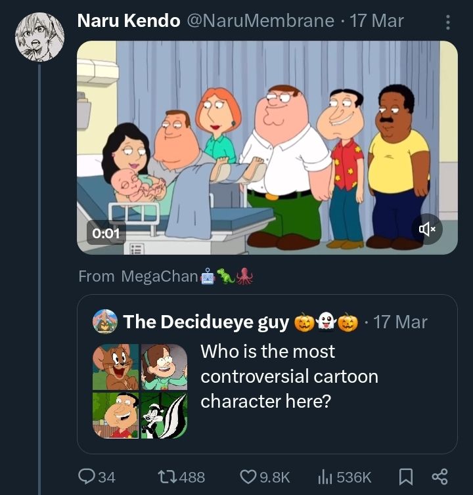Click the reply comment icon
Screen dimensions: 473x495
point(87,477)
